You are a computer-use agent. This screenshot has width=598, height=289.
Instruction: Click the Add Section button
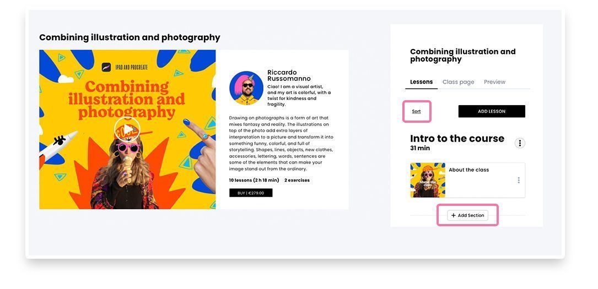point(467,216)
